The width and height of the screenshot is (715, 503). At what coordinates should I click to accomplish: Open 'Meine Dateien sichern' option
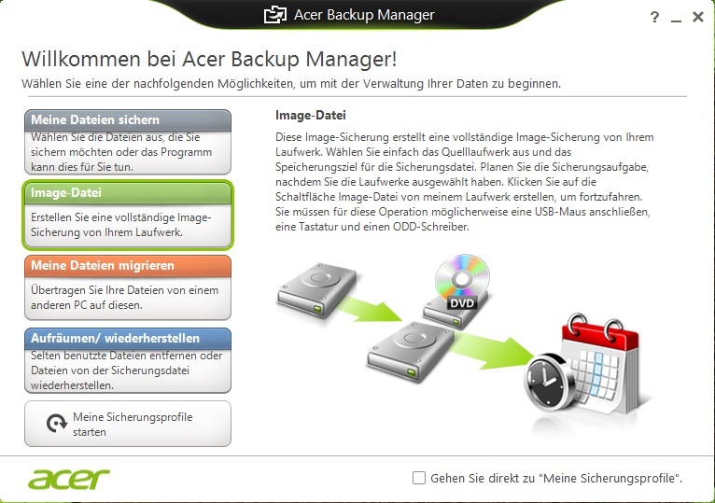tap(128, 142)
